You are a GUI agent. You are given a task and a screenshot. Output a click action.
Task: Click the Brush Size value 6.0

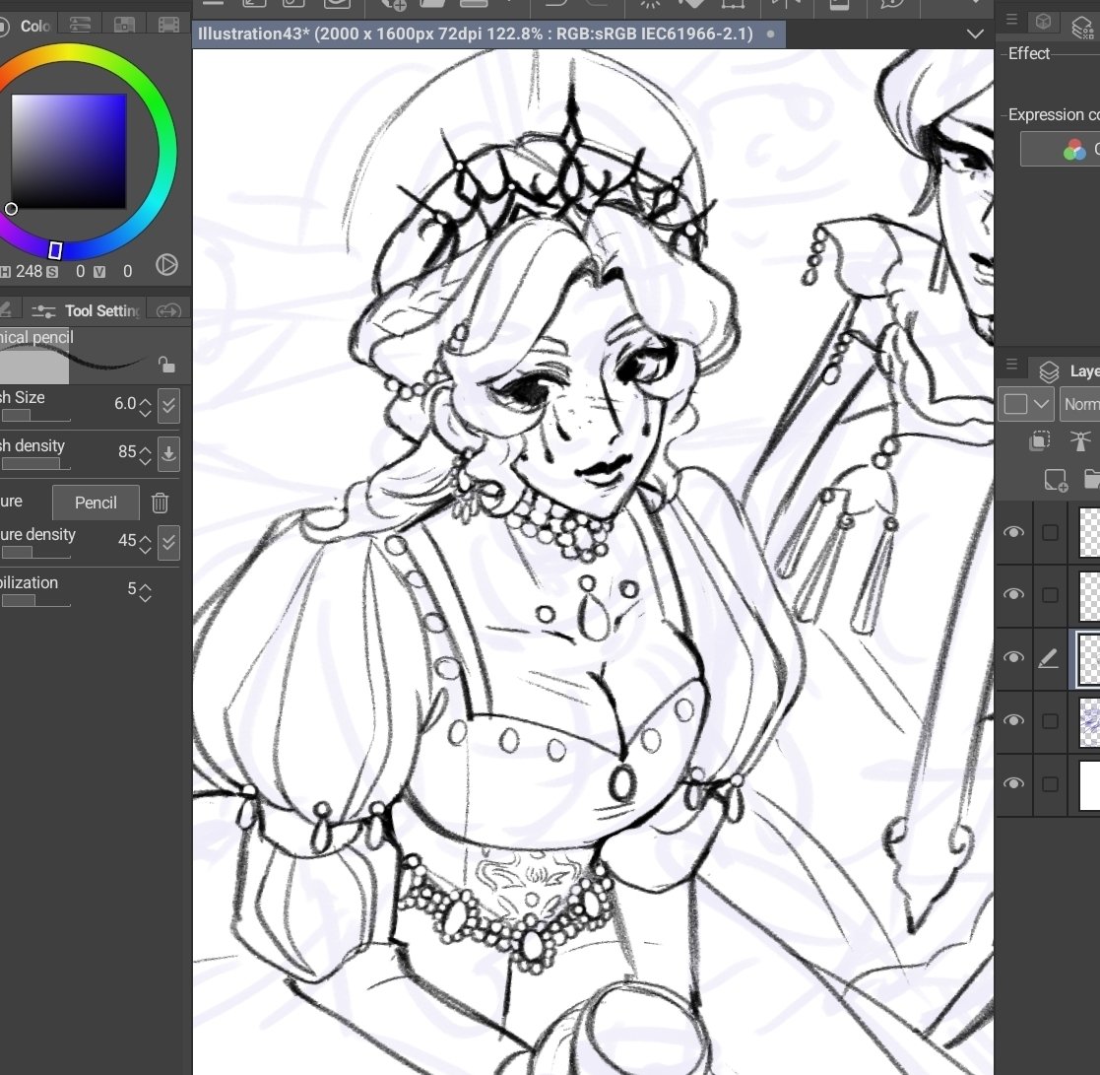(x=125, y=403)
